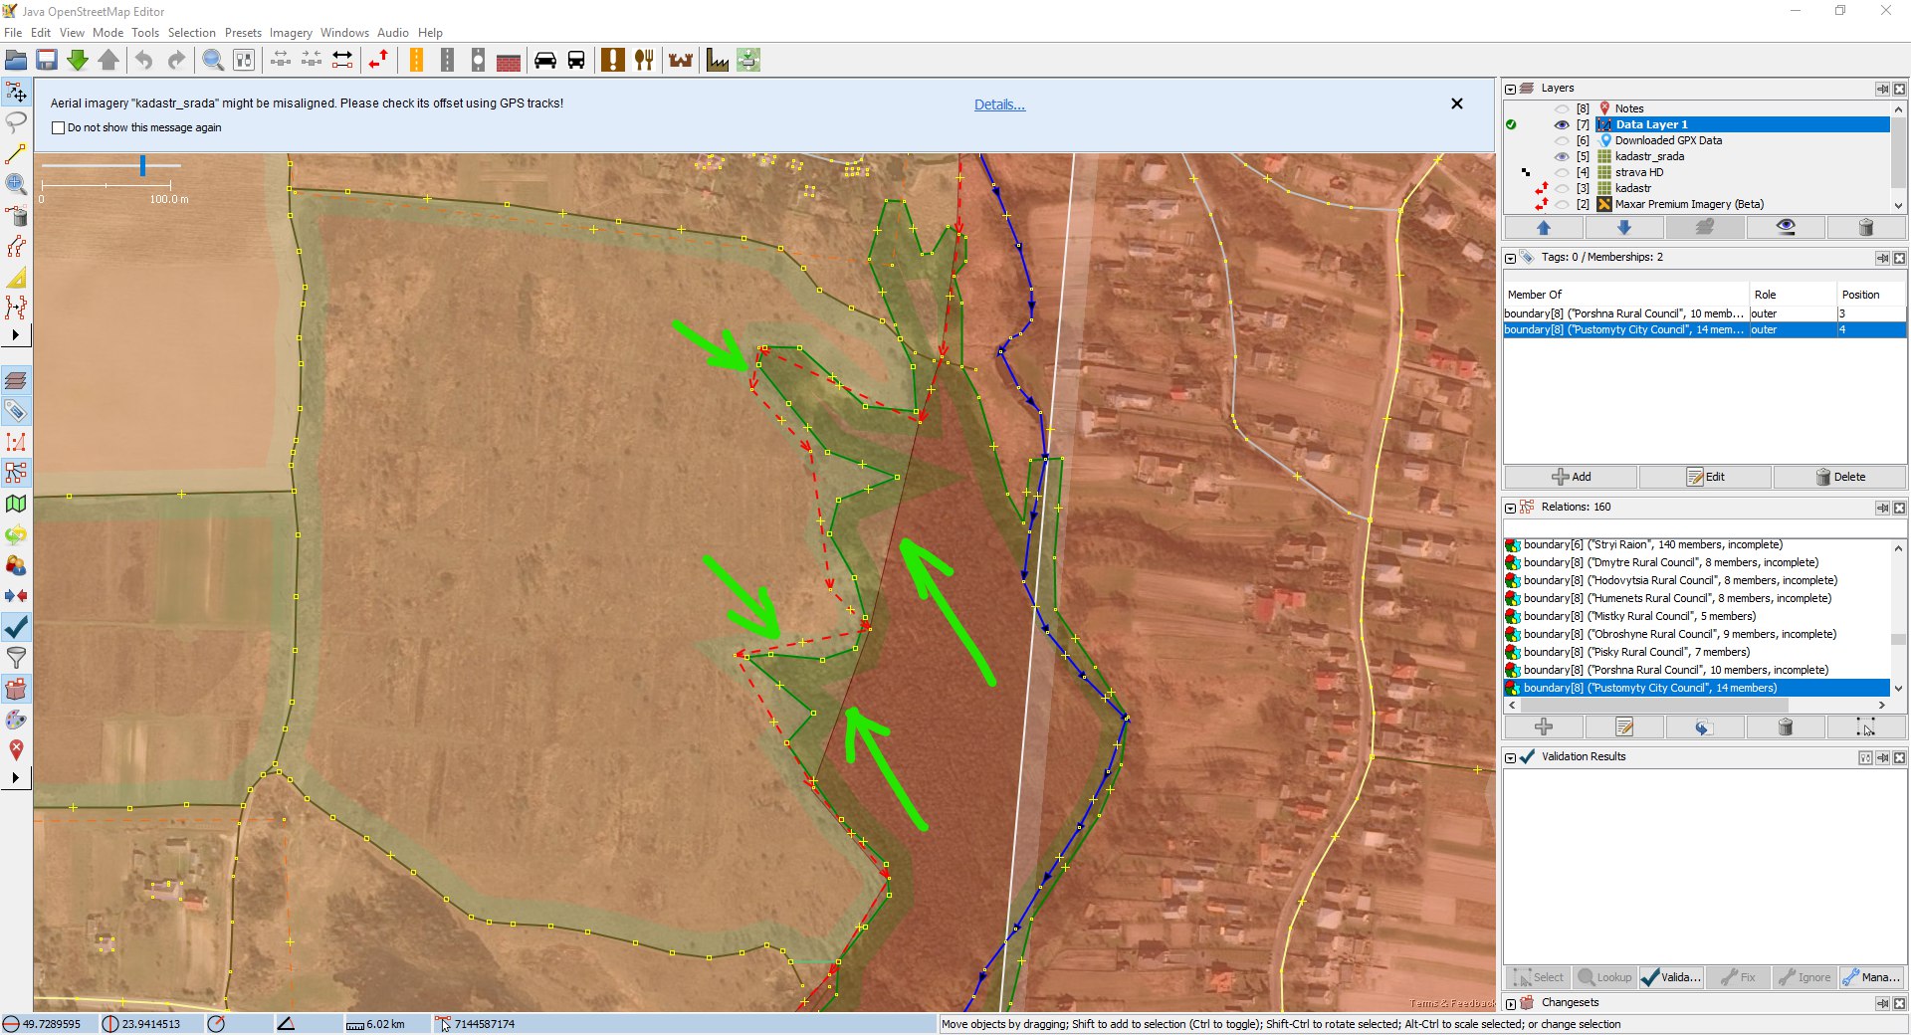Viewport: 1911px width, 1035px height.
Task: Select the Delete mode trash tool
Action: (16, 215)
